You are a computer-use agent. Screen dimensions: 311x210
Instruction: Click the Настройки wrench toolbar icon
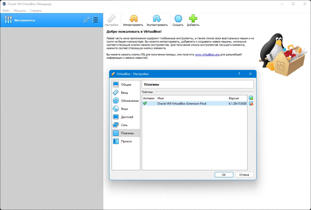coord(111,19)
